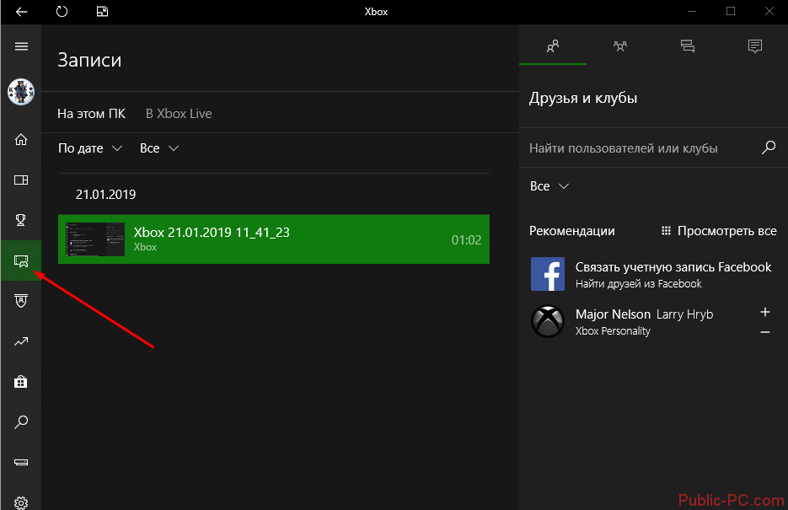Screen dimensions: 788x510
Task: Click the sidebar Search magnifier icon
Action: [21, 421]
